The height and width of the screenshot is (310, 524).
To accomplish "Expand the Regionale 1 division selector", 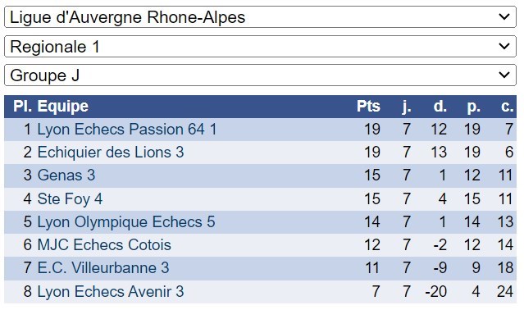I will 260,47.
